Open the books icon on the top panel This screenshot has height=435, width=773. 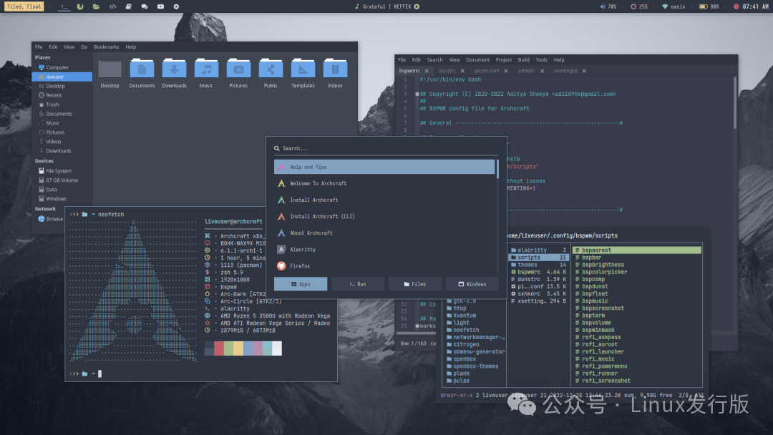point(129,6)
